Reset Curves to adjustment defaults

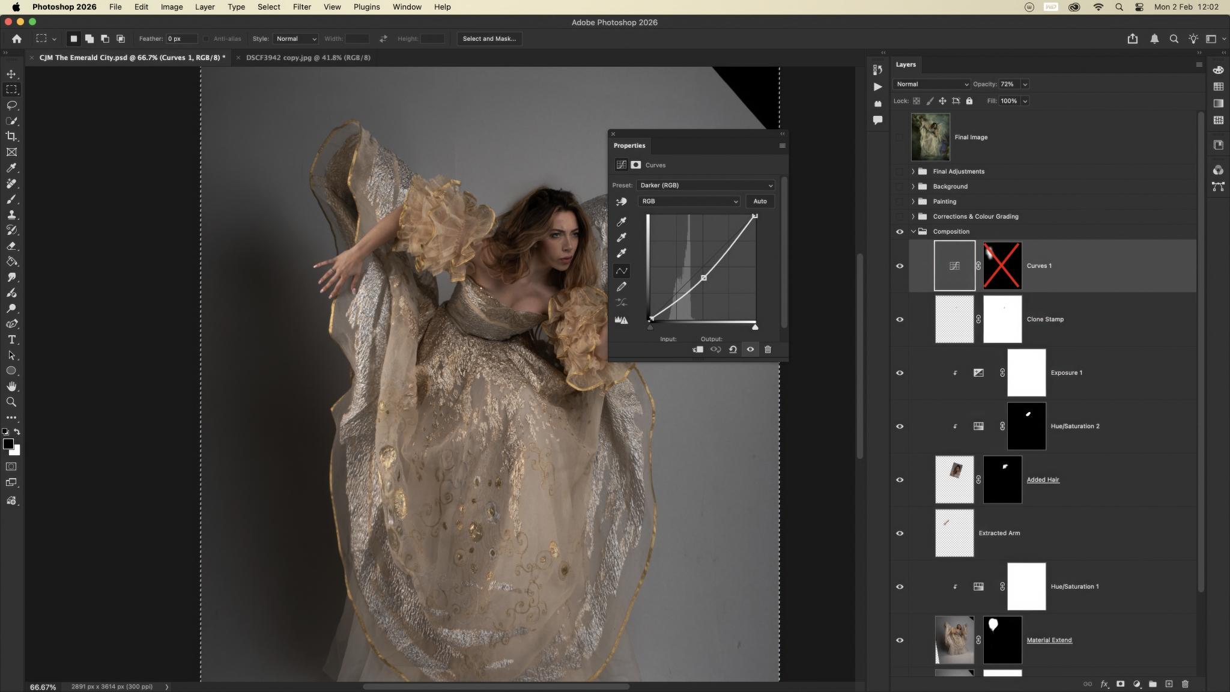(733, 350)
